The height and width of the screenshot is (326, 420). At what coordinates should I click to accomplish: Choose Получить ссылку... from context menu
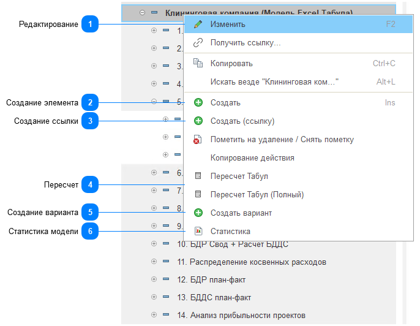click(x=298, y=43)
